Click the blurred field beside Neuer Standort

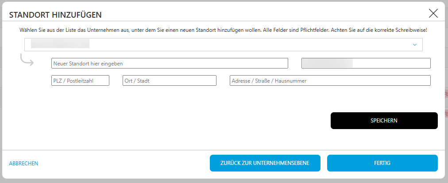(x=366, y=63)
